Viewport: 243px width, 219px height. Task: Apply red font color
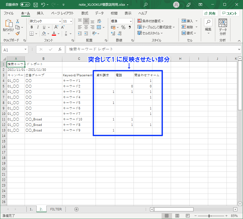click(54, 34)
